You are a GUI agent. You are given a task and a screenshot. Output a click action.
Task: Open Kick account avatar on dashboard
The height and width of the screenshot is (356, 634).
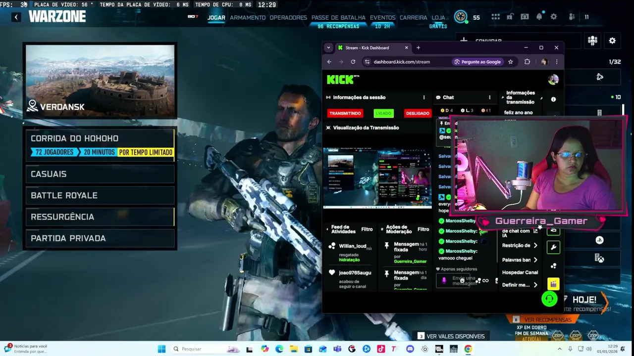pyautogui.click(x=553, y=79)
